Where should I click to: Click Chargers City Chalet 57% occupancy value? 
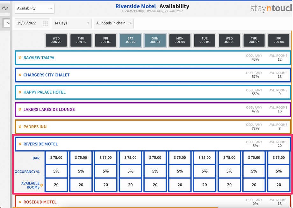point(255,77)
